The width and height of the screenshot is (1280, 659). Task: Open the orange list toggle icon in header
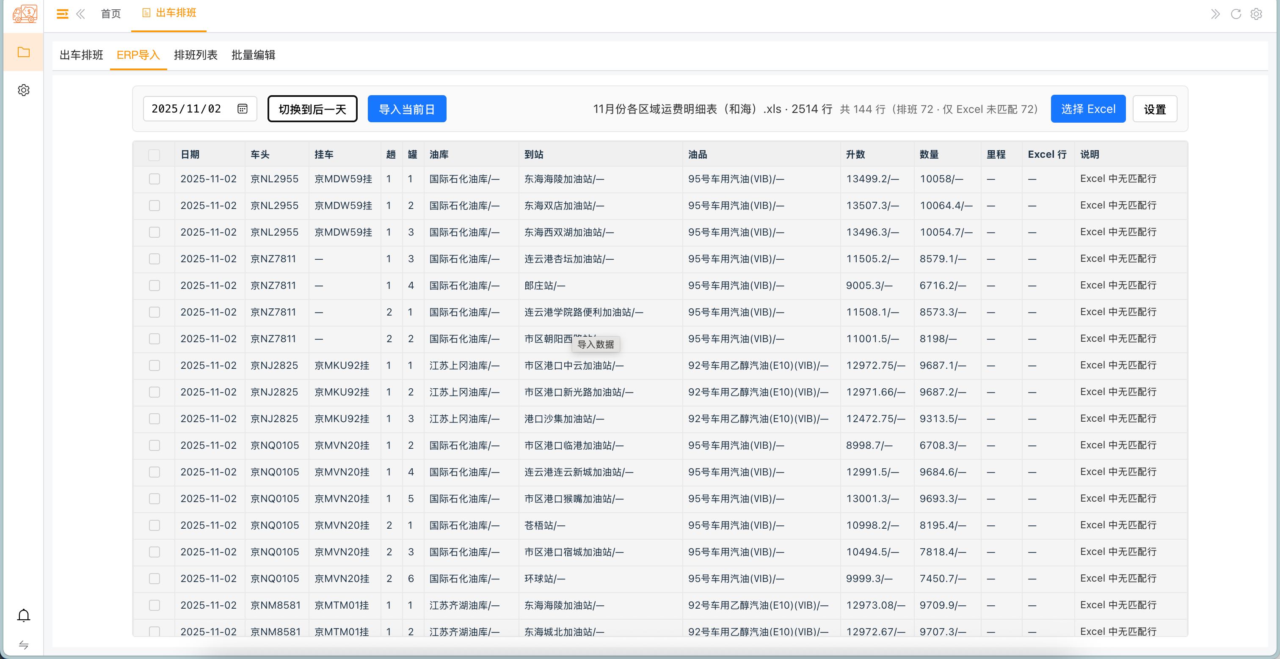62,14
